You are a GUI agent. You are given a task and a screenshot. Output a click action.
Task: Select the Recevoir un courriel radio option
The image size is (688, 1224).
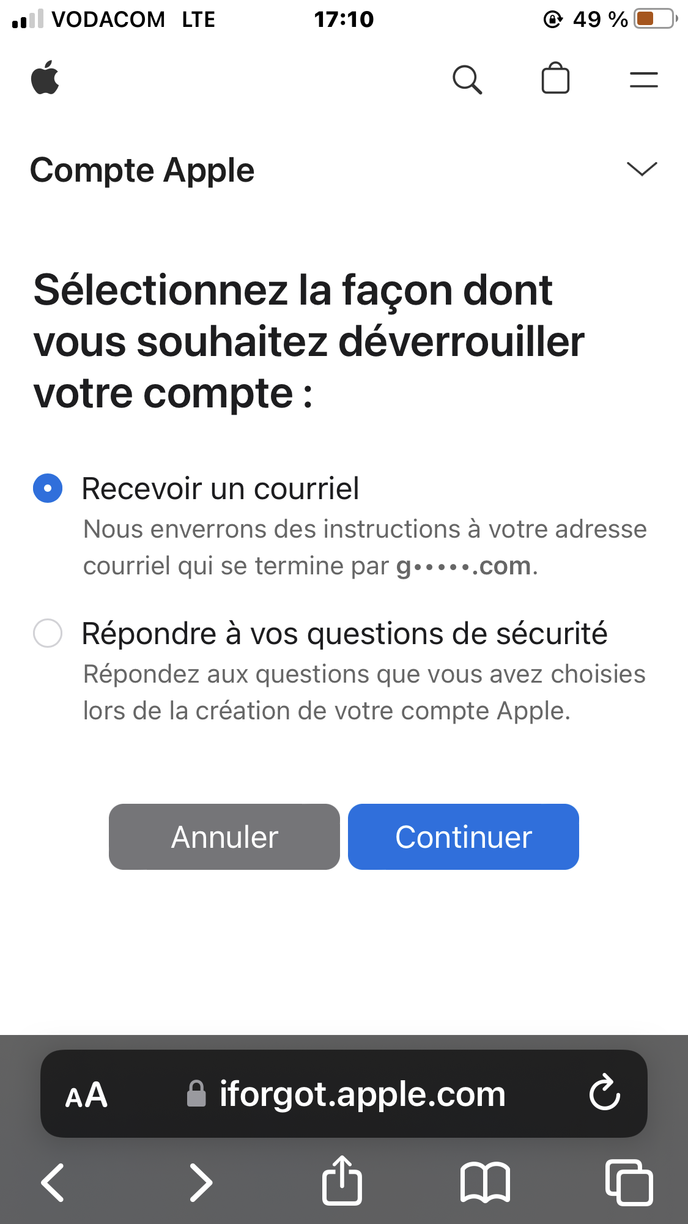point(48,488)
